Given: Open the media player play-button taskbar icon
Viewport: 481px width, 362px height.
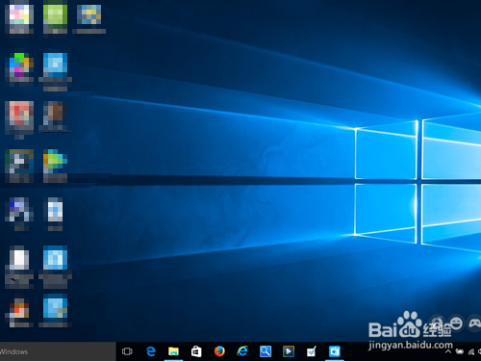Looking at the screenshot, I should (289, 351).
